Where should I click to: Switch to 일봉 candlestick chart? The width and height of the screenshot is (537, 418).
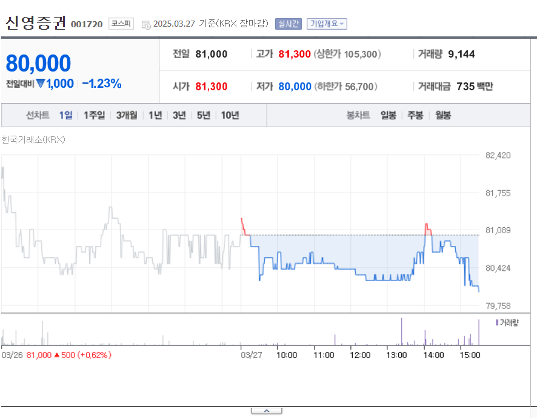[x=389, y=115]
